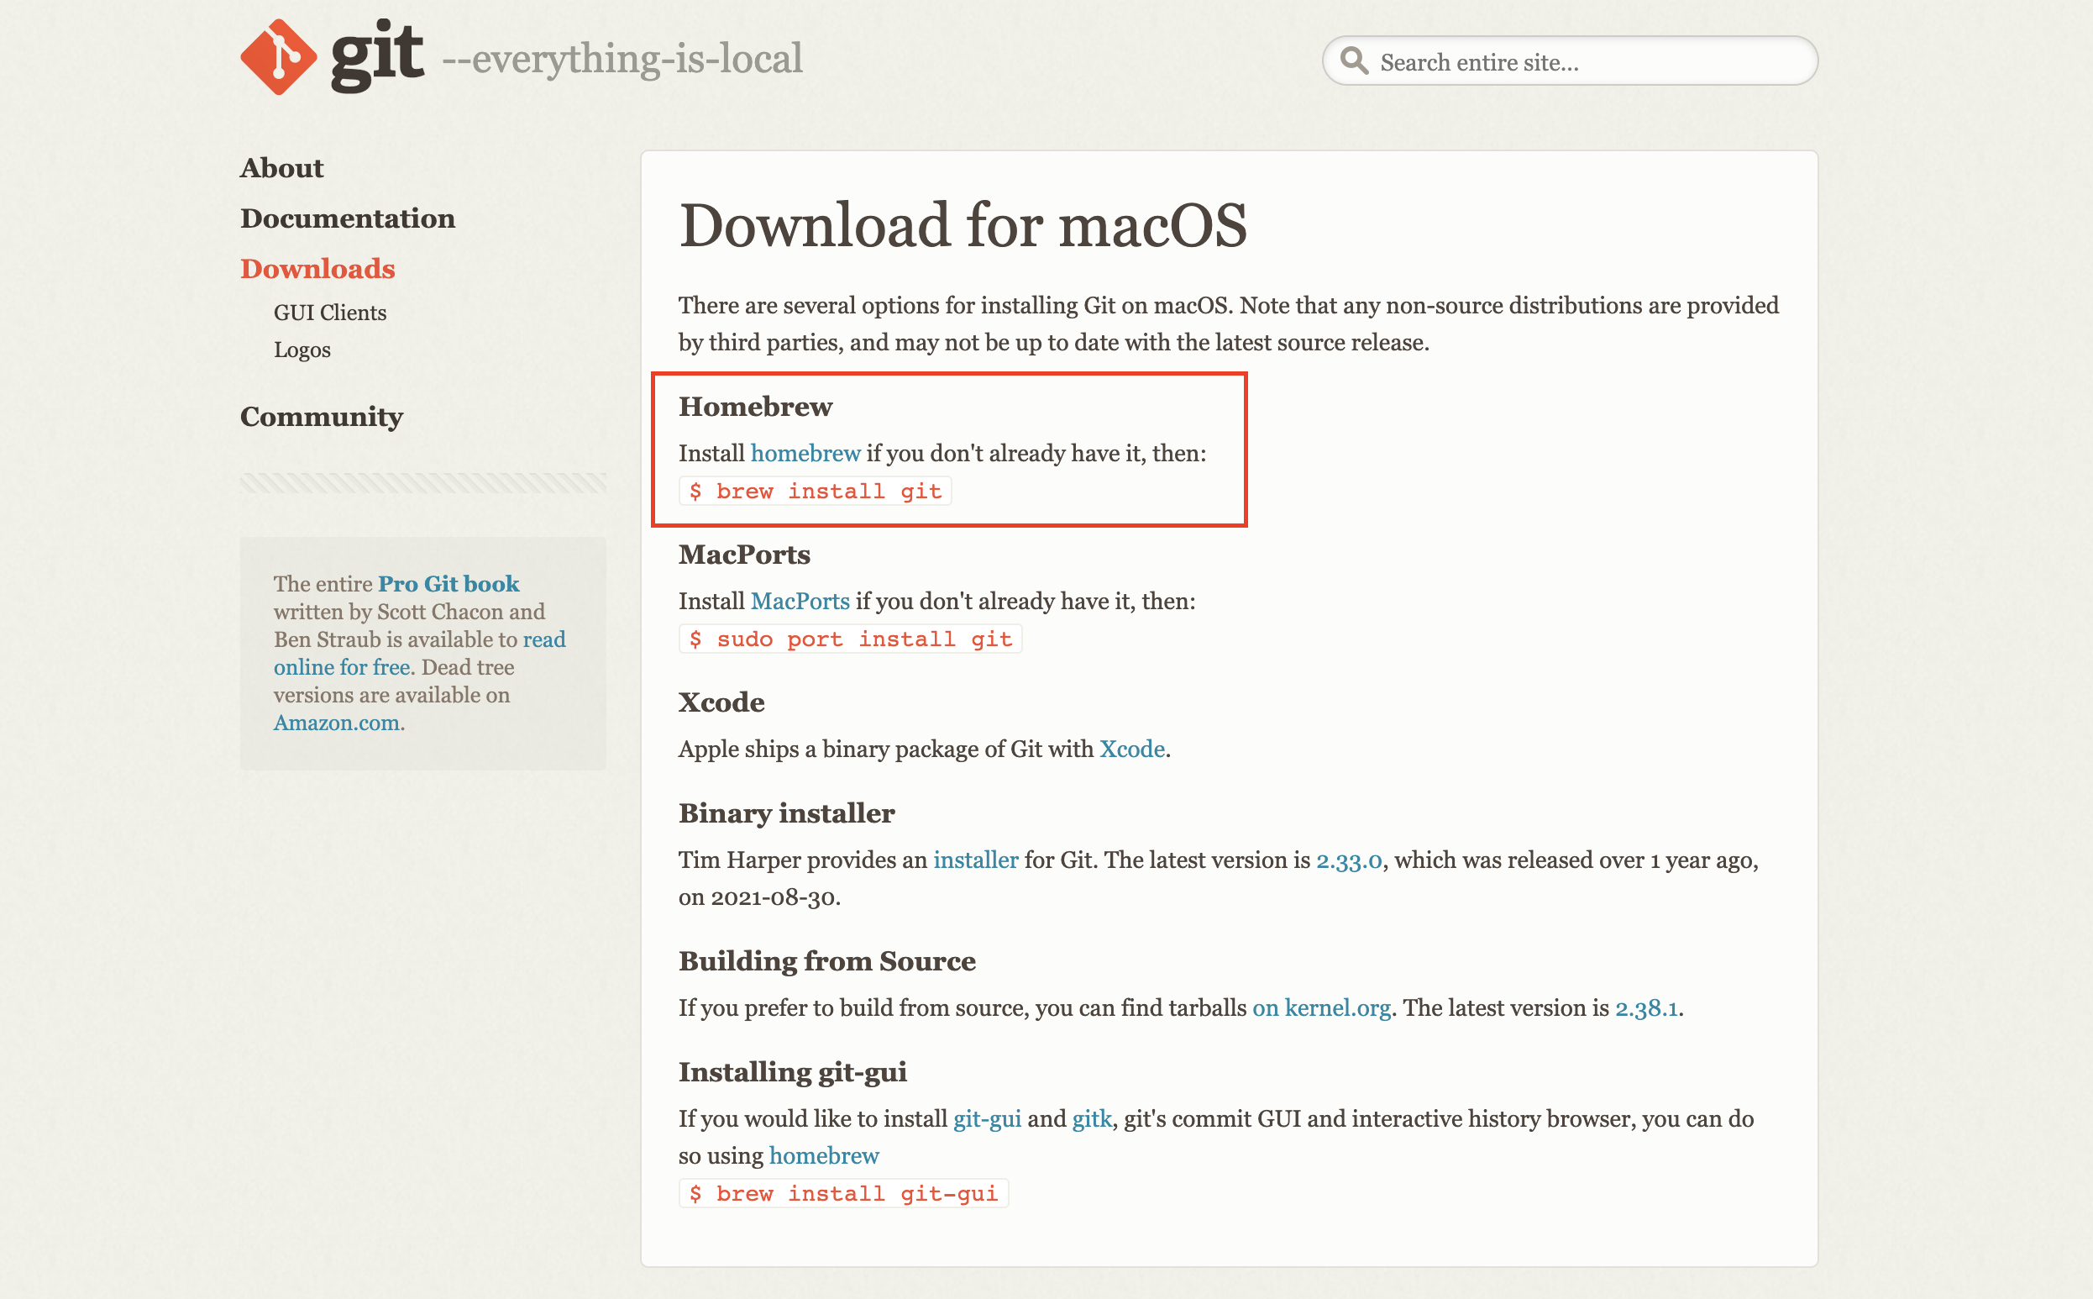Open Tim Harper's installer link
This screenshot has width=2093, height=1299.
pos(975,860)
